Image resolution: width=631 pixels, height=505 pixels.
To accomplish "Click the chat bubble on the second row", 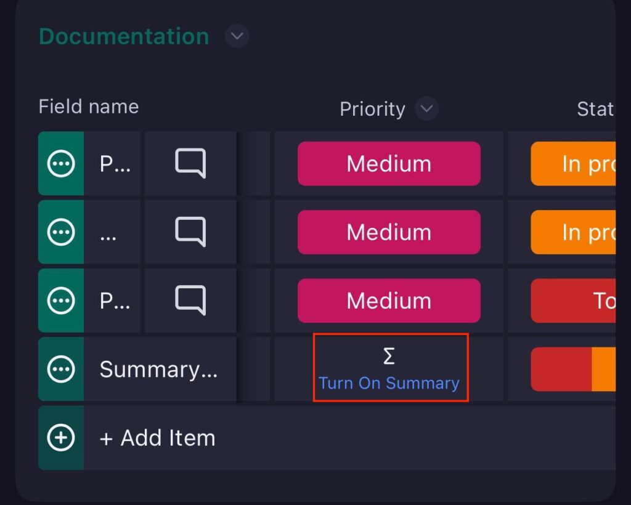I will pyautogui.click(x=190, y=232).
